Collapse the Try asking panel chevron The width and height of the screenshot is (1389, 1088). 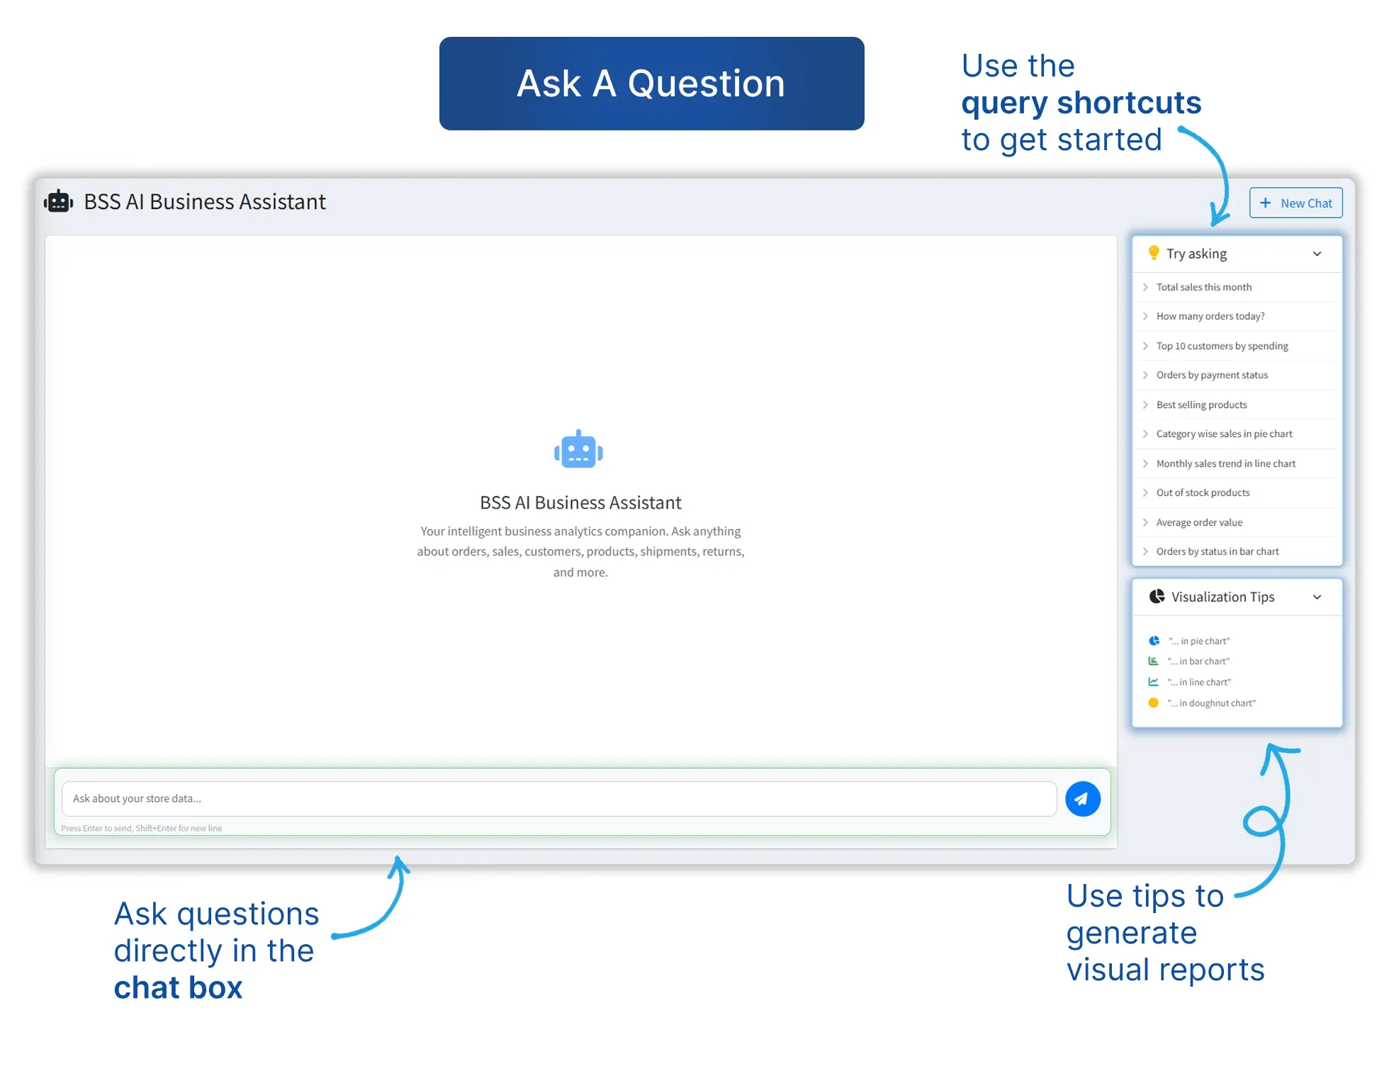(1317, 254)
